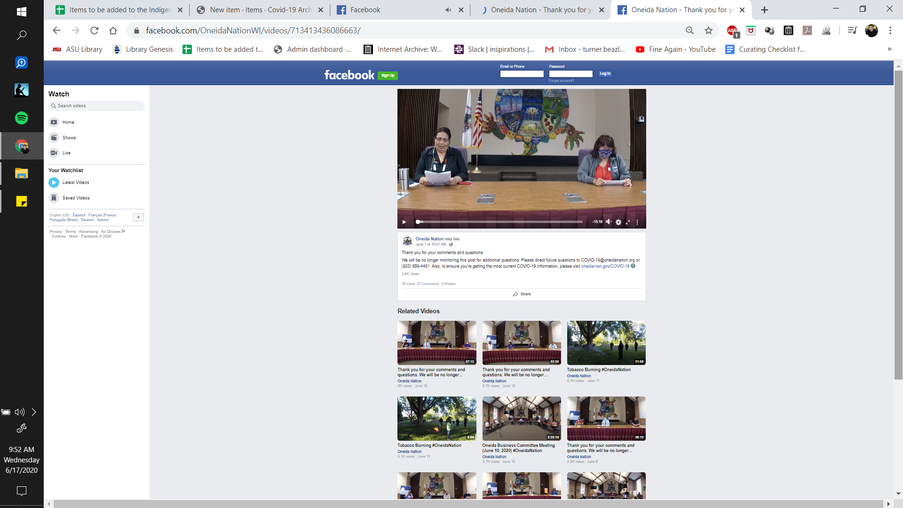Unmute the video volume icon
903x508 pixels.
click(609, 222)
